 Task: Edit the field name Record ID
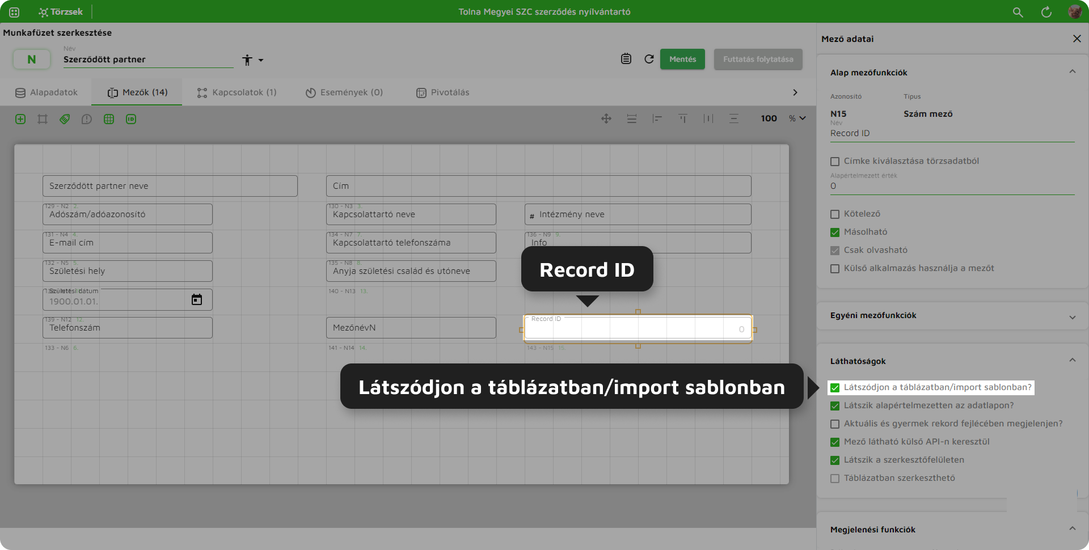coord(952,133)
